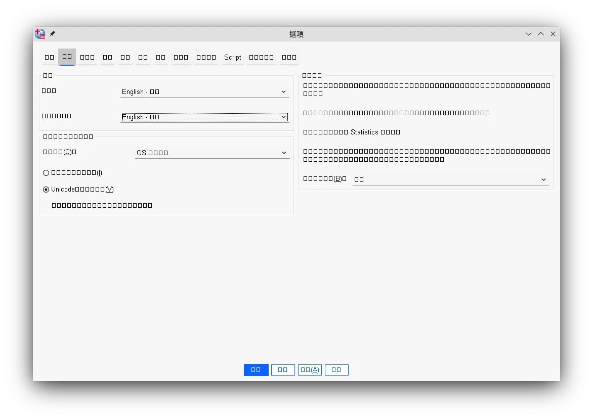Screen dimensions: 593x420
Task: Open the first tab in the tab row
Action: click(50, 58)
